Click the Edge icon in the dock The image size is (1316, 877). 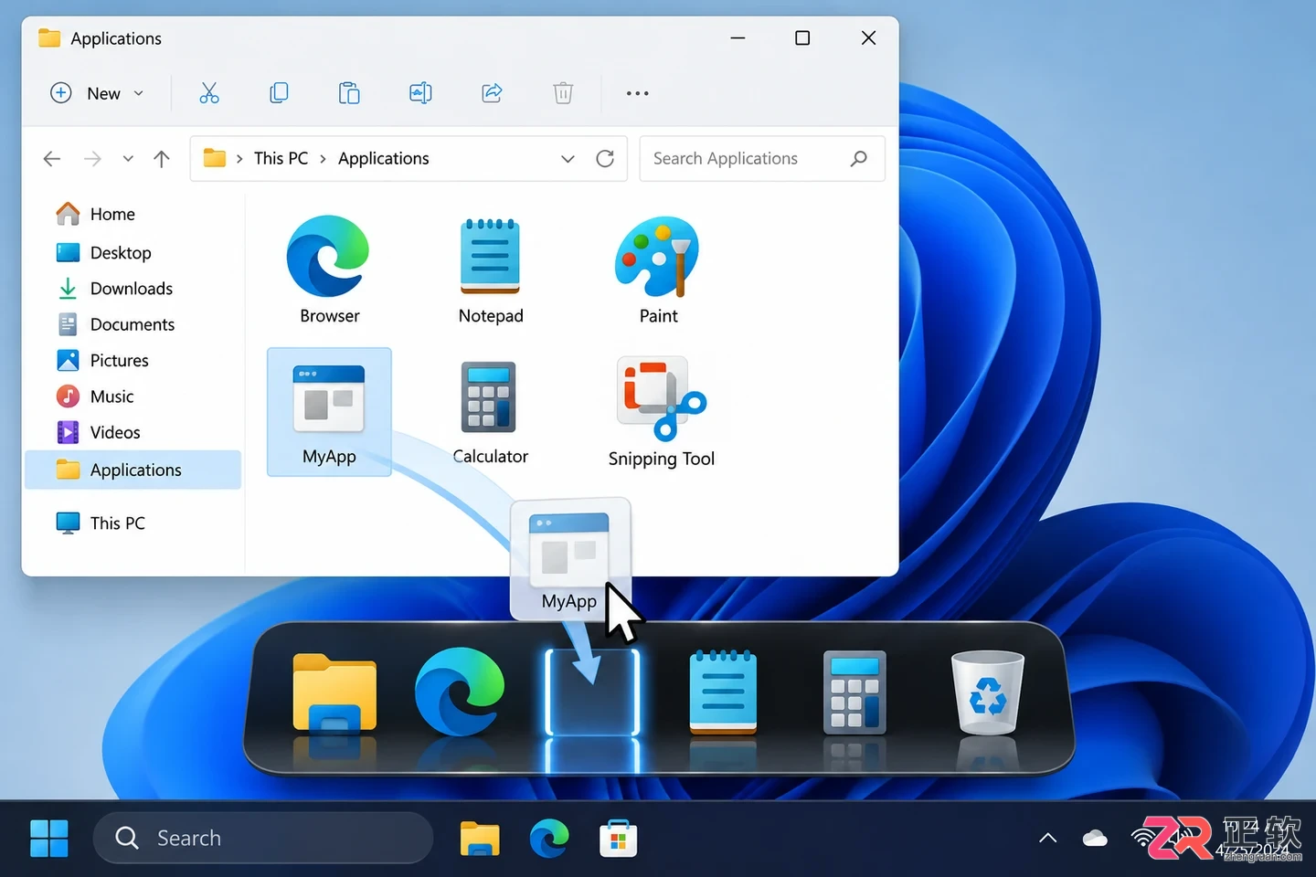coord(460,692)
